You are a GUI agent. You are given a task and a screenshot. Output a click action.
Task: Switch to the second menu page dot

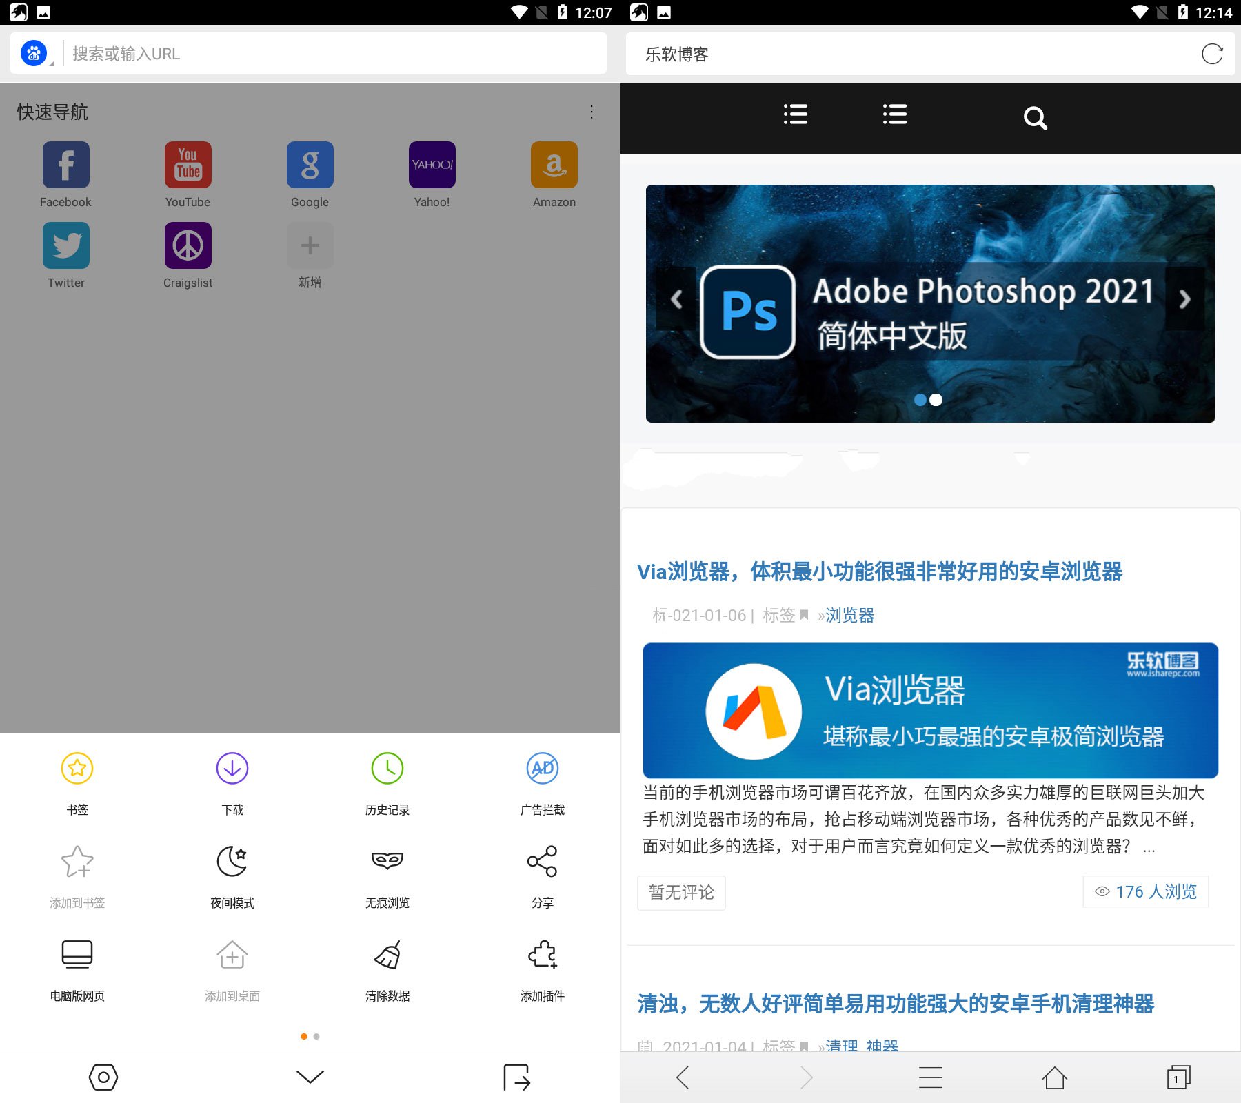coord(316,1036)
